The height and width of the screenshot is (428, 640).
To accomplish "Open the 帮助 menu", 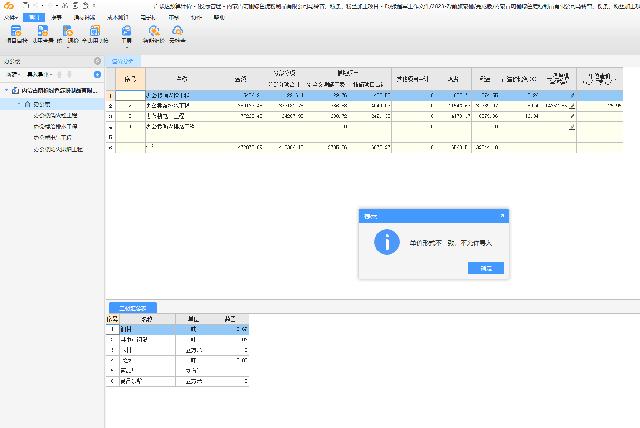I will 219,17.
